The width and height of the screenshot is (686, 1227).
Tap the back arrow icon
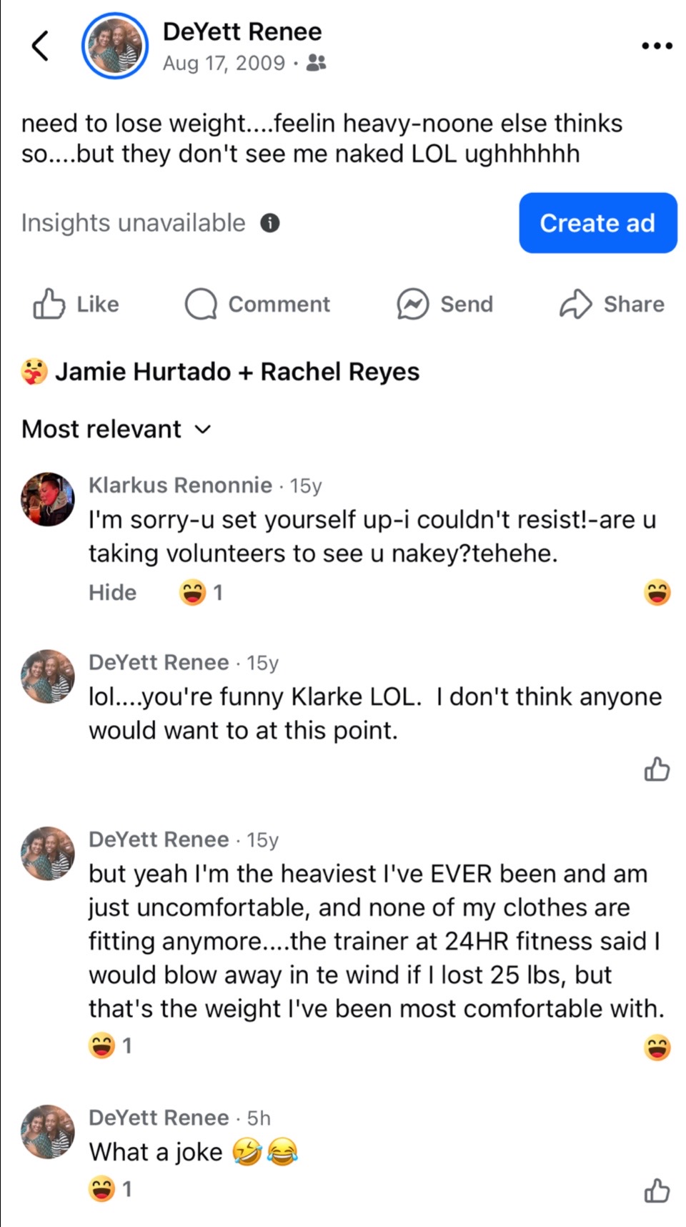click(x=41, y=46)
